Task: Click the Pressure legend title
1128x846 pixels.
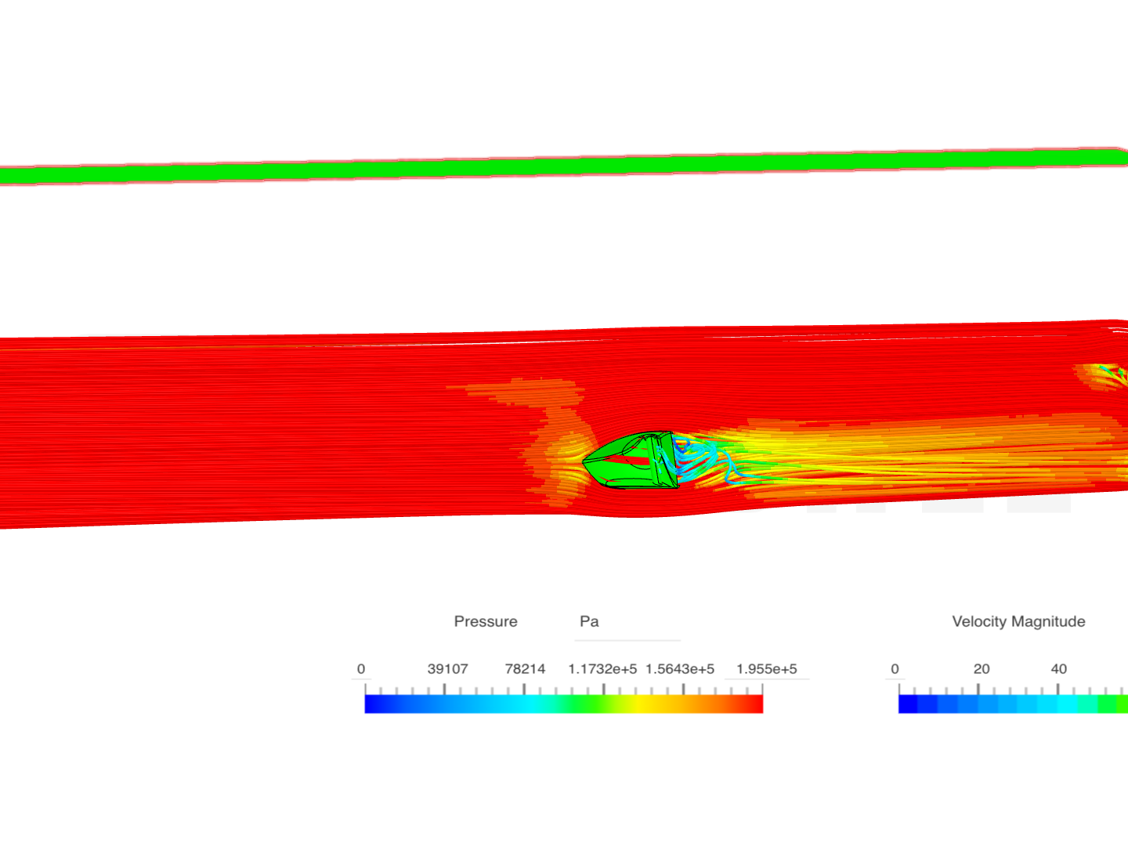Action: tap(486, 621)
